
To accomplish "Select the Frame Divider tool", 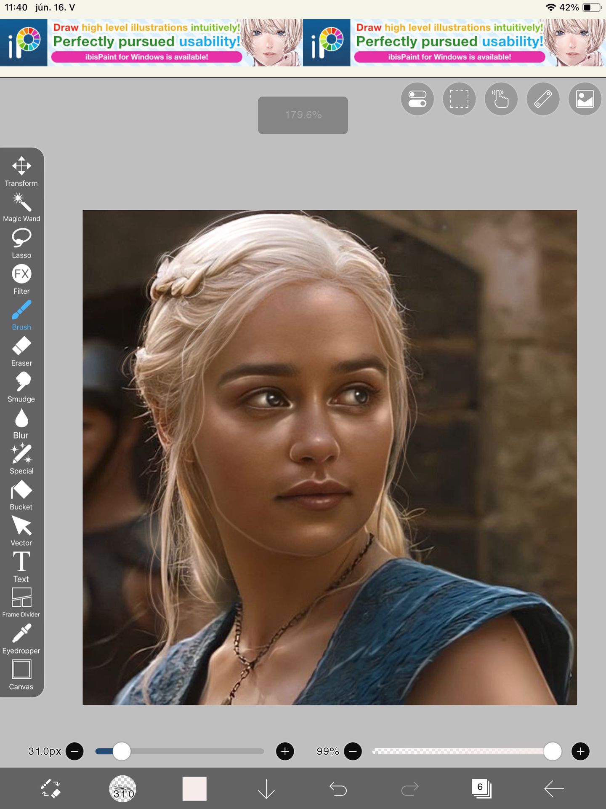I will coord(21,603).
